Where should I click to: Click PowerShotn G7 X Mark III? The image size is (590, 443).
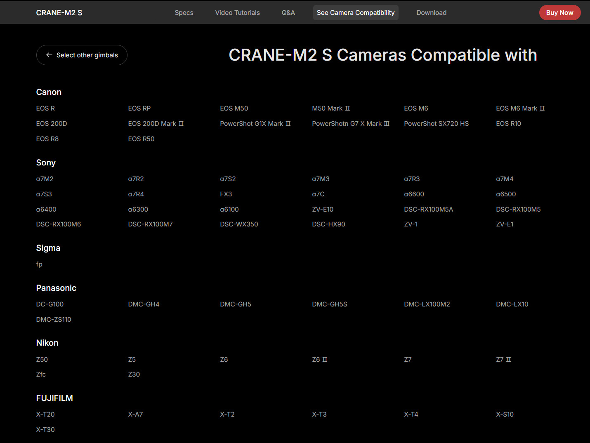pyautogui.click(x=351, y=124)
